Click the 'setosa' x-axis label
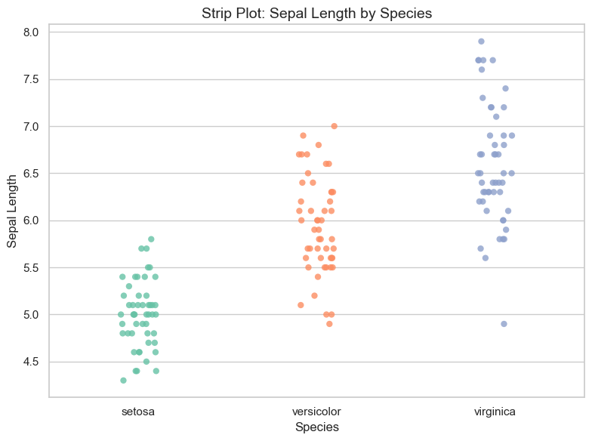592x441 pixels. [137, 411]
